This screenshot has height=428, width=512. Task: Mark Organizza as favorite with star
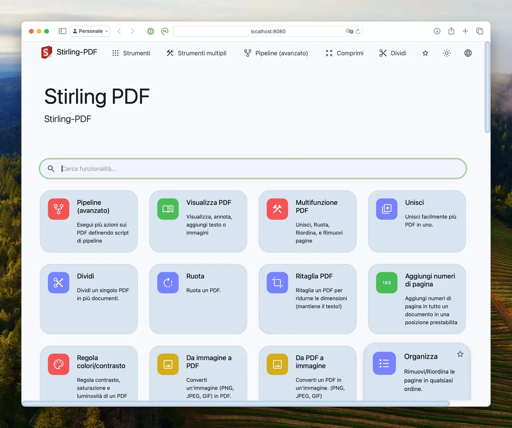click(x=460, y=354)
